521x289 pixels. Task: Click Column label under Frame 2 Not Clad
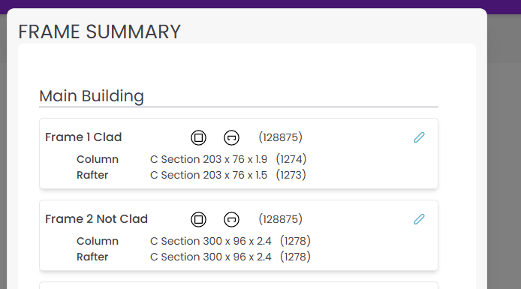pos(98,241)
